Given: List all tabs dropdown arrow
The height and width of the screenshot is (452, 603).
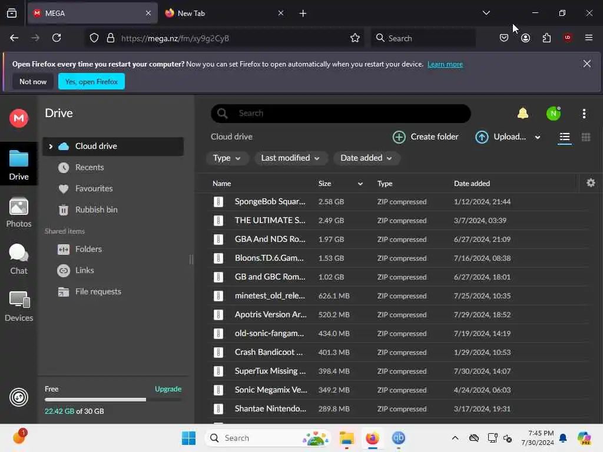Looking at the screenshot, I should point(486,13).
